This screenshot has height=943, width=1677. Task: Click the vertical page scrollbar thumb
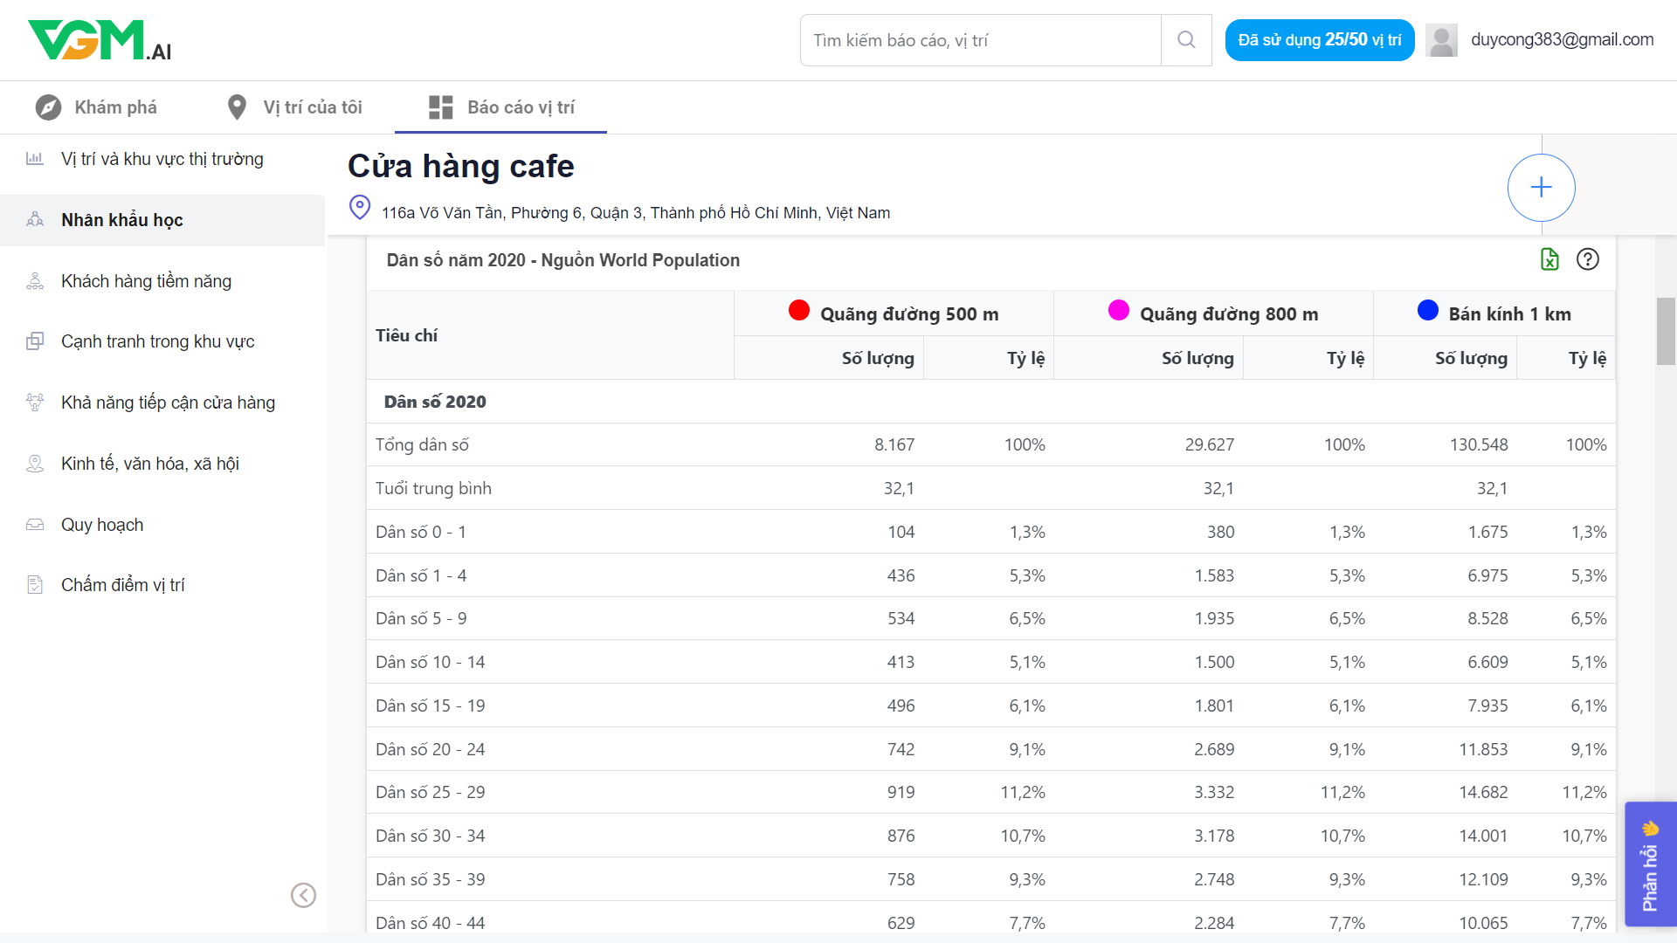click(x=1666, y=331)
